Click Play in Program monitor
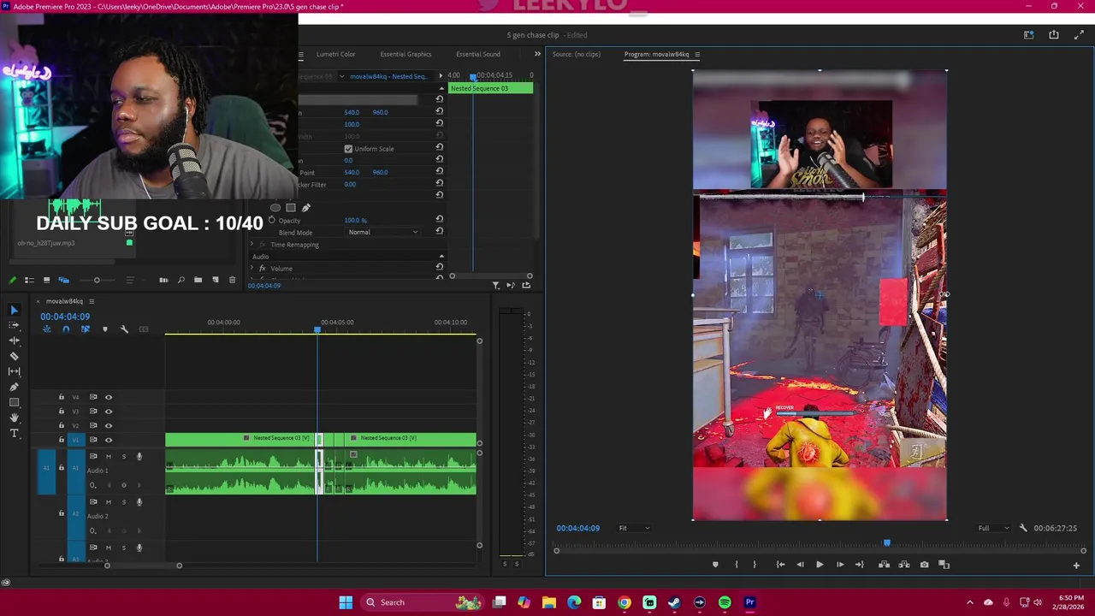 [x=820, y=565]
